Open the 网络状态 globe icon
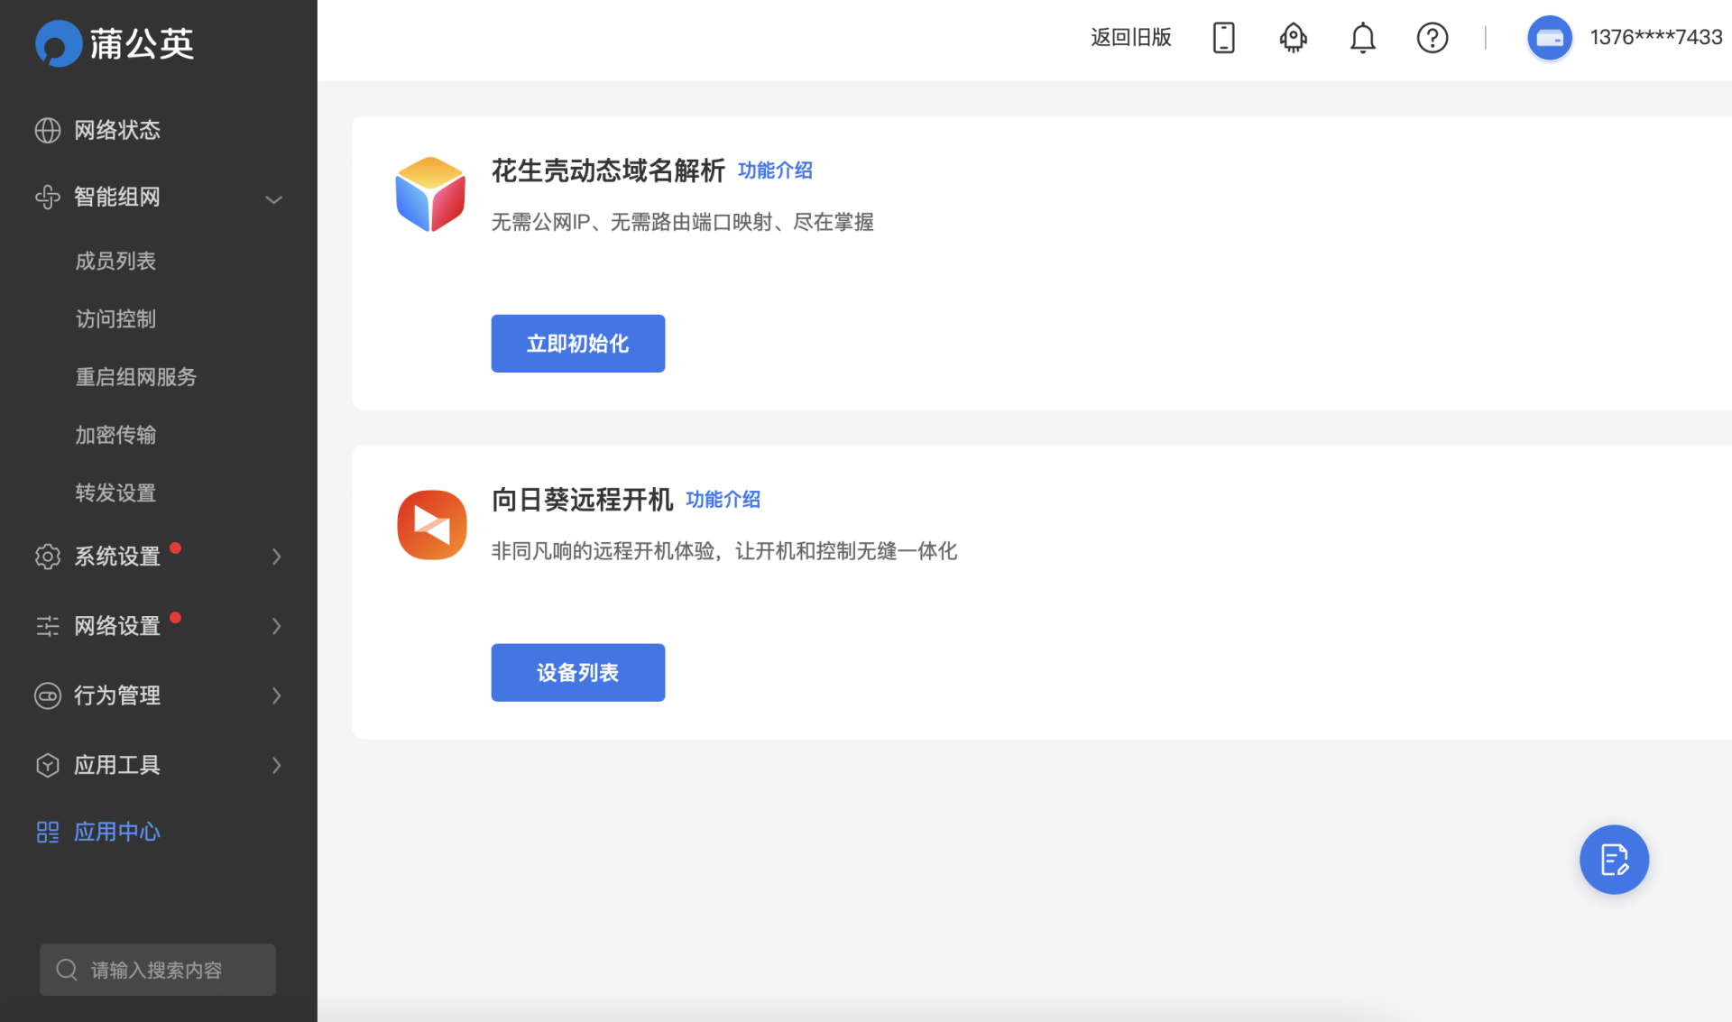The image size is (1732, 1022). click(47, 130)
